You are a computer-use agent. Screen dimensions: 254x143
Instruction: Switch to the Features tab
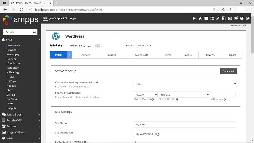111,55
